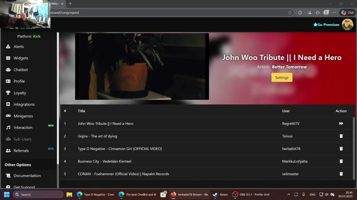This screenshot has height=200, width=357.
Task: Switch to Firefox herbalist78 Stream window
Action: [x=189, y=194]
